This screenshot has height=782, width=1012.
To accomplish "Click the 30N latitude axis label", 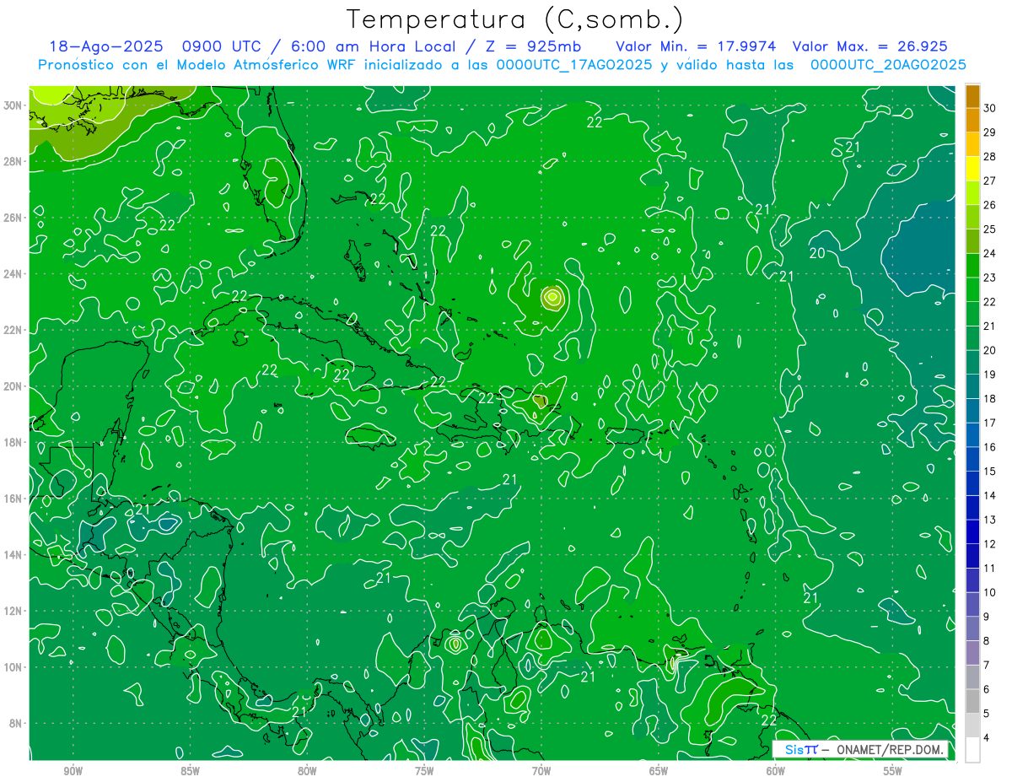I will point(13,105).
